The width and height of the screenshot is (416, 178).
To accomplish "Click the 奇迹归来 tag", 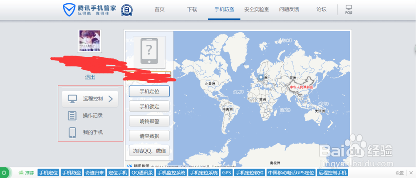I will click(x=94, y=173).
